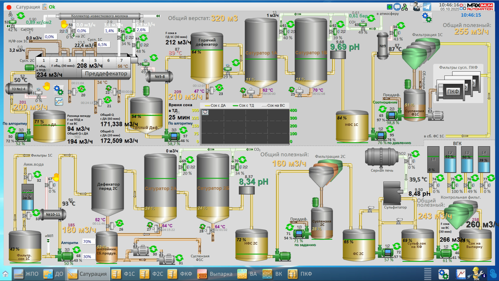The width and height of the screenshot is (499, 281).
Task: Open the trend chart icon under ТО №2-4 gears
Action: coord(59,102)
